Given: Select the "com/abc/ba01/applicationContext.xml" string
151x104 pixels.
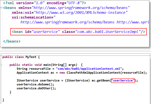Looking at the screenshot, I should (89, 69).
